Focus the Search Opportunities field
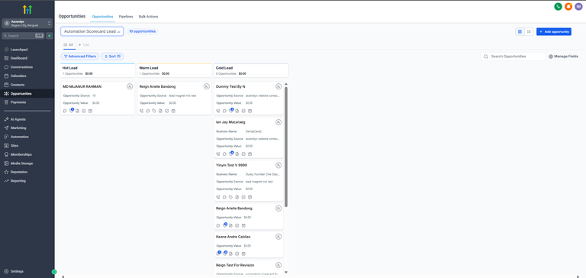The width and height of the screenshot is (586, 278). (513, 57)
